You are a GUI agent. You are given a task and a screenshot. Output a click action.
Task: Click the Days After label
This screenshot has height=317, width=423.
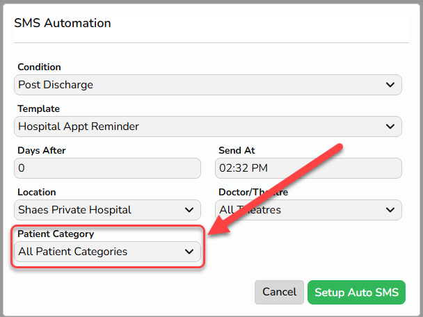[42, 150]
